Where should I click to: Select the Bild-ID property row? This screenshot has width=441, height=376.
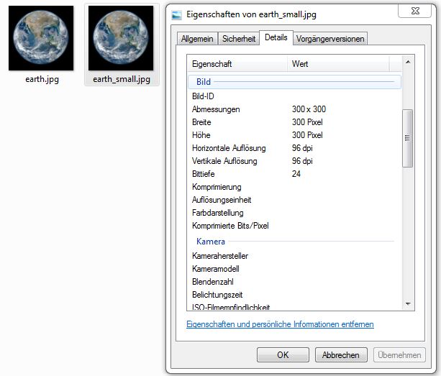click(x=294, y=96)
